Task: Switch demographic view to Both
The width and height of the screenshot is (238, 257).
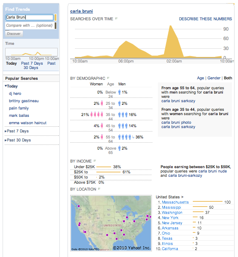Action: pos(228,78)
